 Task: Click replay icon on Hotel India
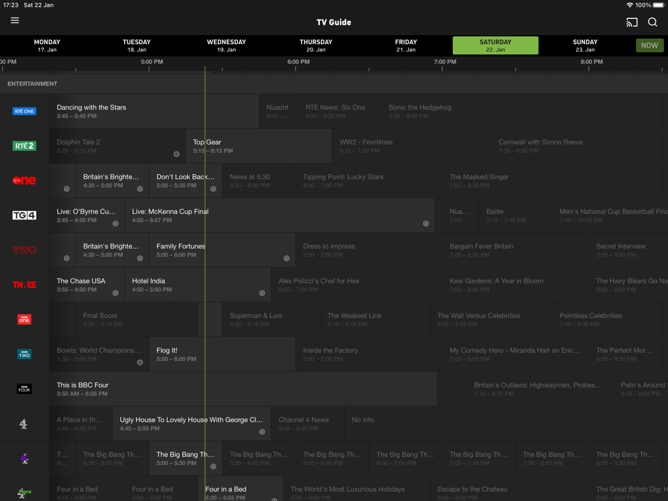tap(262, 293)
